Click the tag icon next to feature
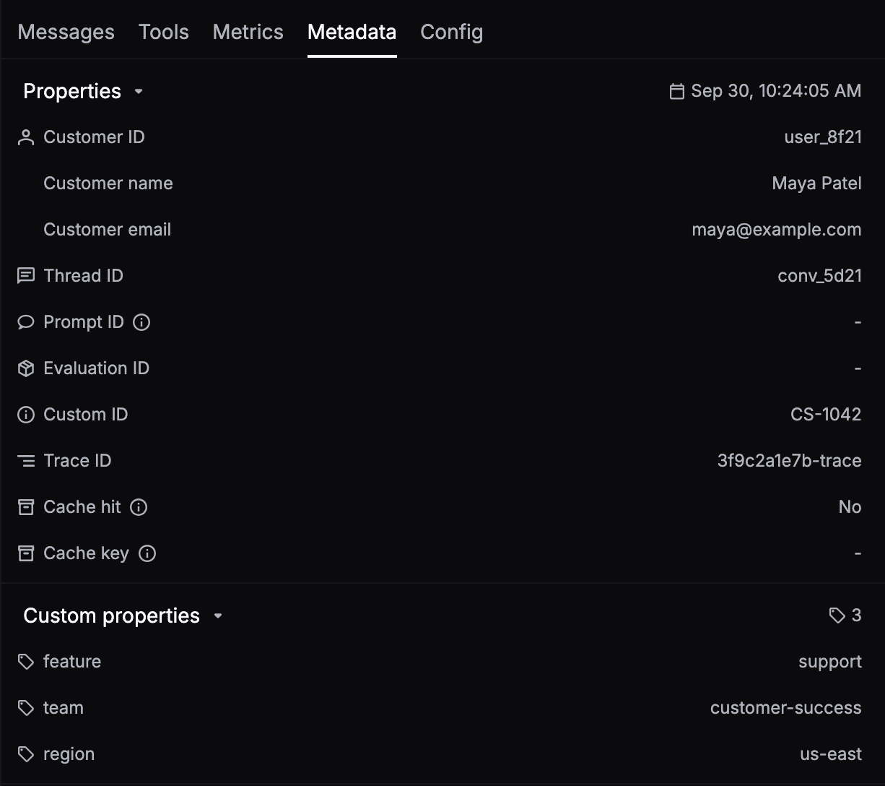The image size is (885, 786). pyautogui.click(x=26, y=662)
